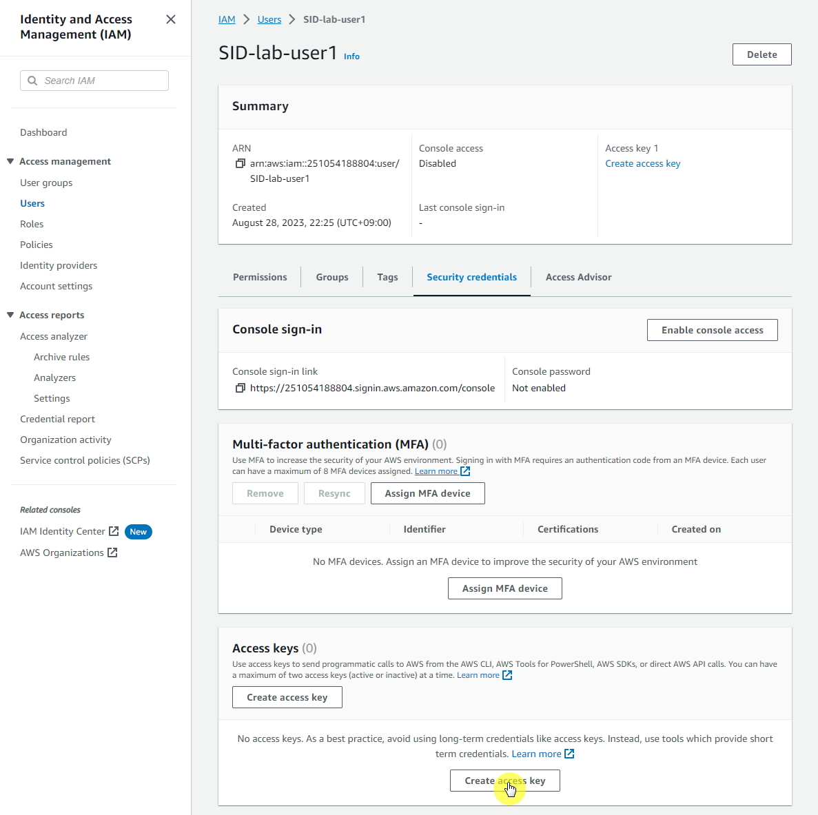This screenshot has width=818, height=815.
Task: Open AWS Organizations external link icon
Action: coord(112,553)
